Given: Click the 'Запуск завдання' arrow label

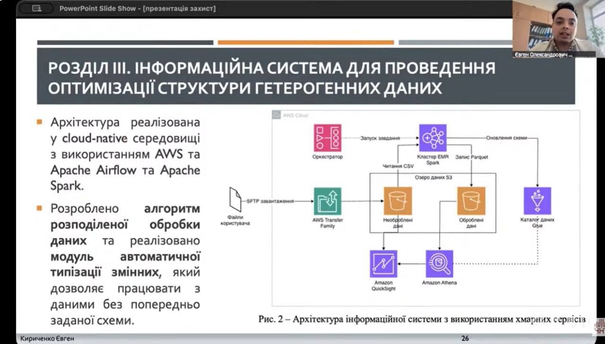Looking at the screenshot, I should point(380,139).
